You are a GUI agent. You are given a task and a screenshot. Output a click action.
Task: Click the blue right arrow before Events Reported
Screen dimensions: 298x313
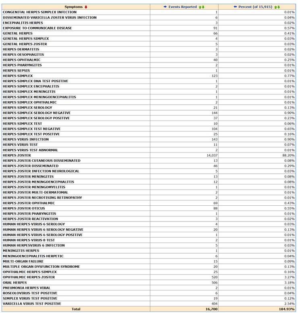point(165,7)
